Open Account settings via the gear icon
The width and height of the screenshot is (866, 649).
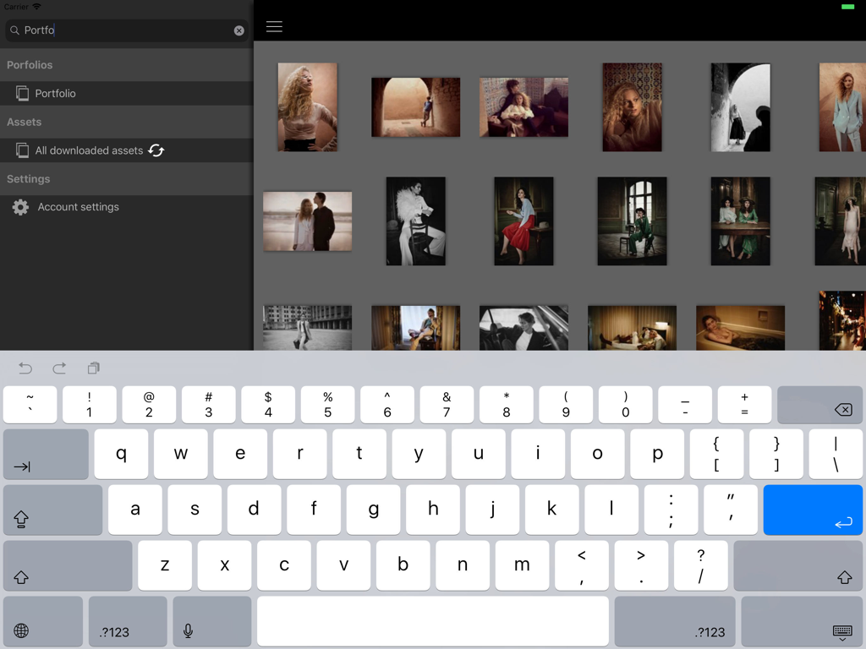pos(20,207)
